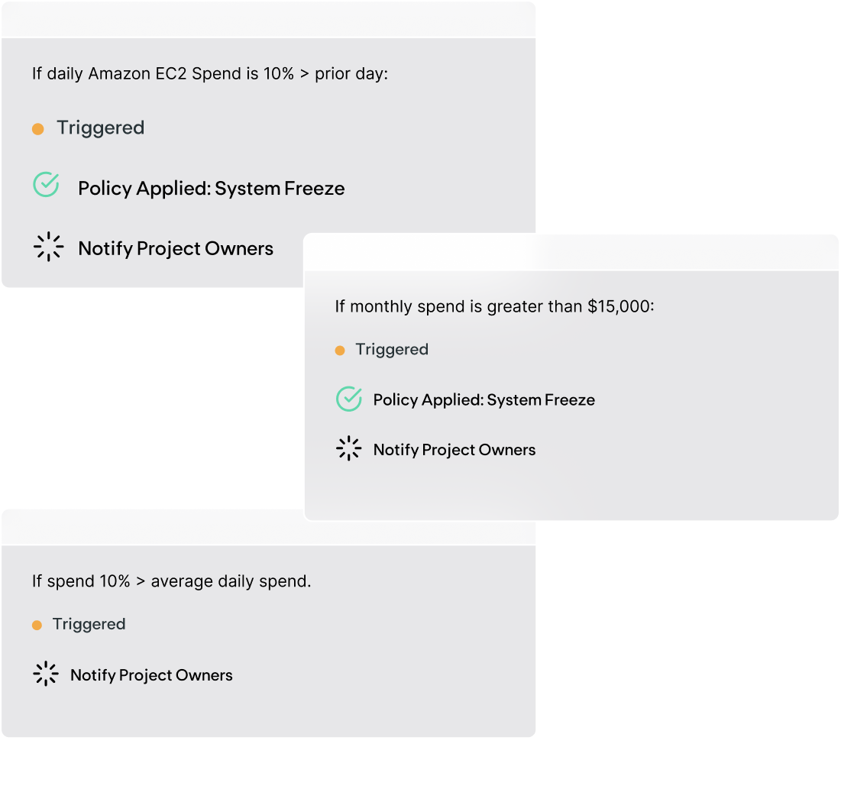
Task: Click the rule 'If spend 10% > average daily spend'
Action: pyautogui.click(x=172, y=581)
